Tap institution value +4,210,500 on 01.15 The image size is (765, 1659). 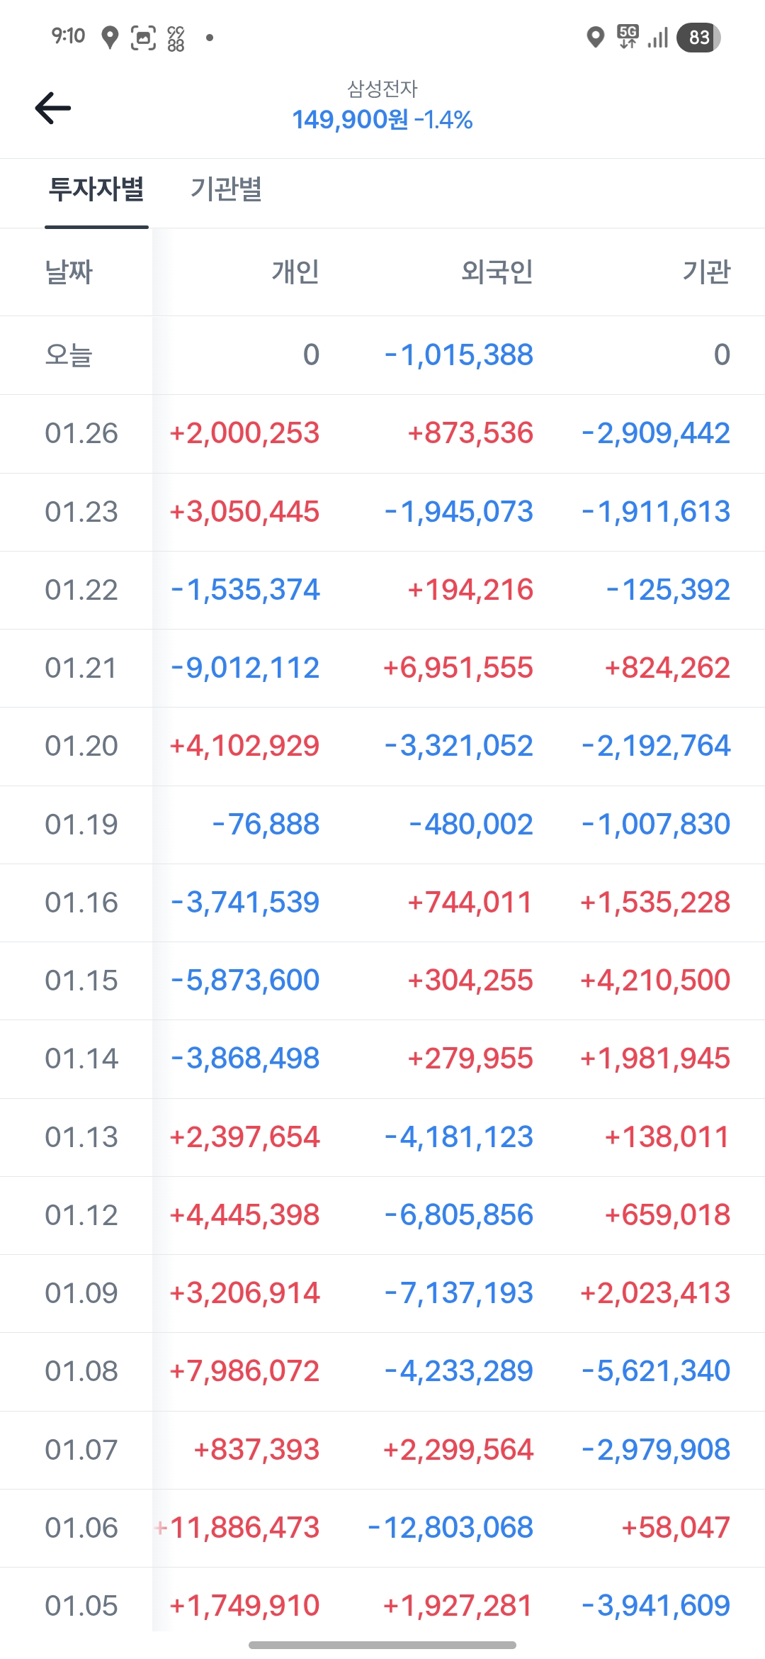(654, 981)
